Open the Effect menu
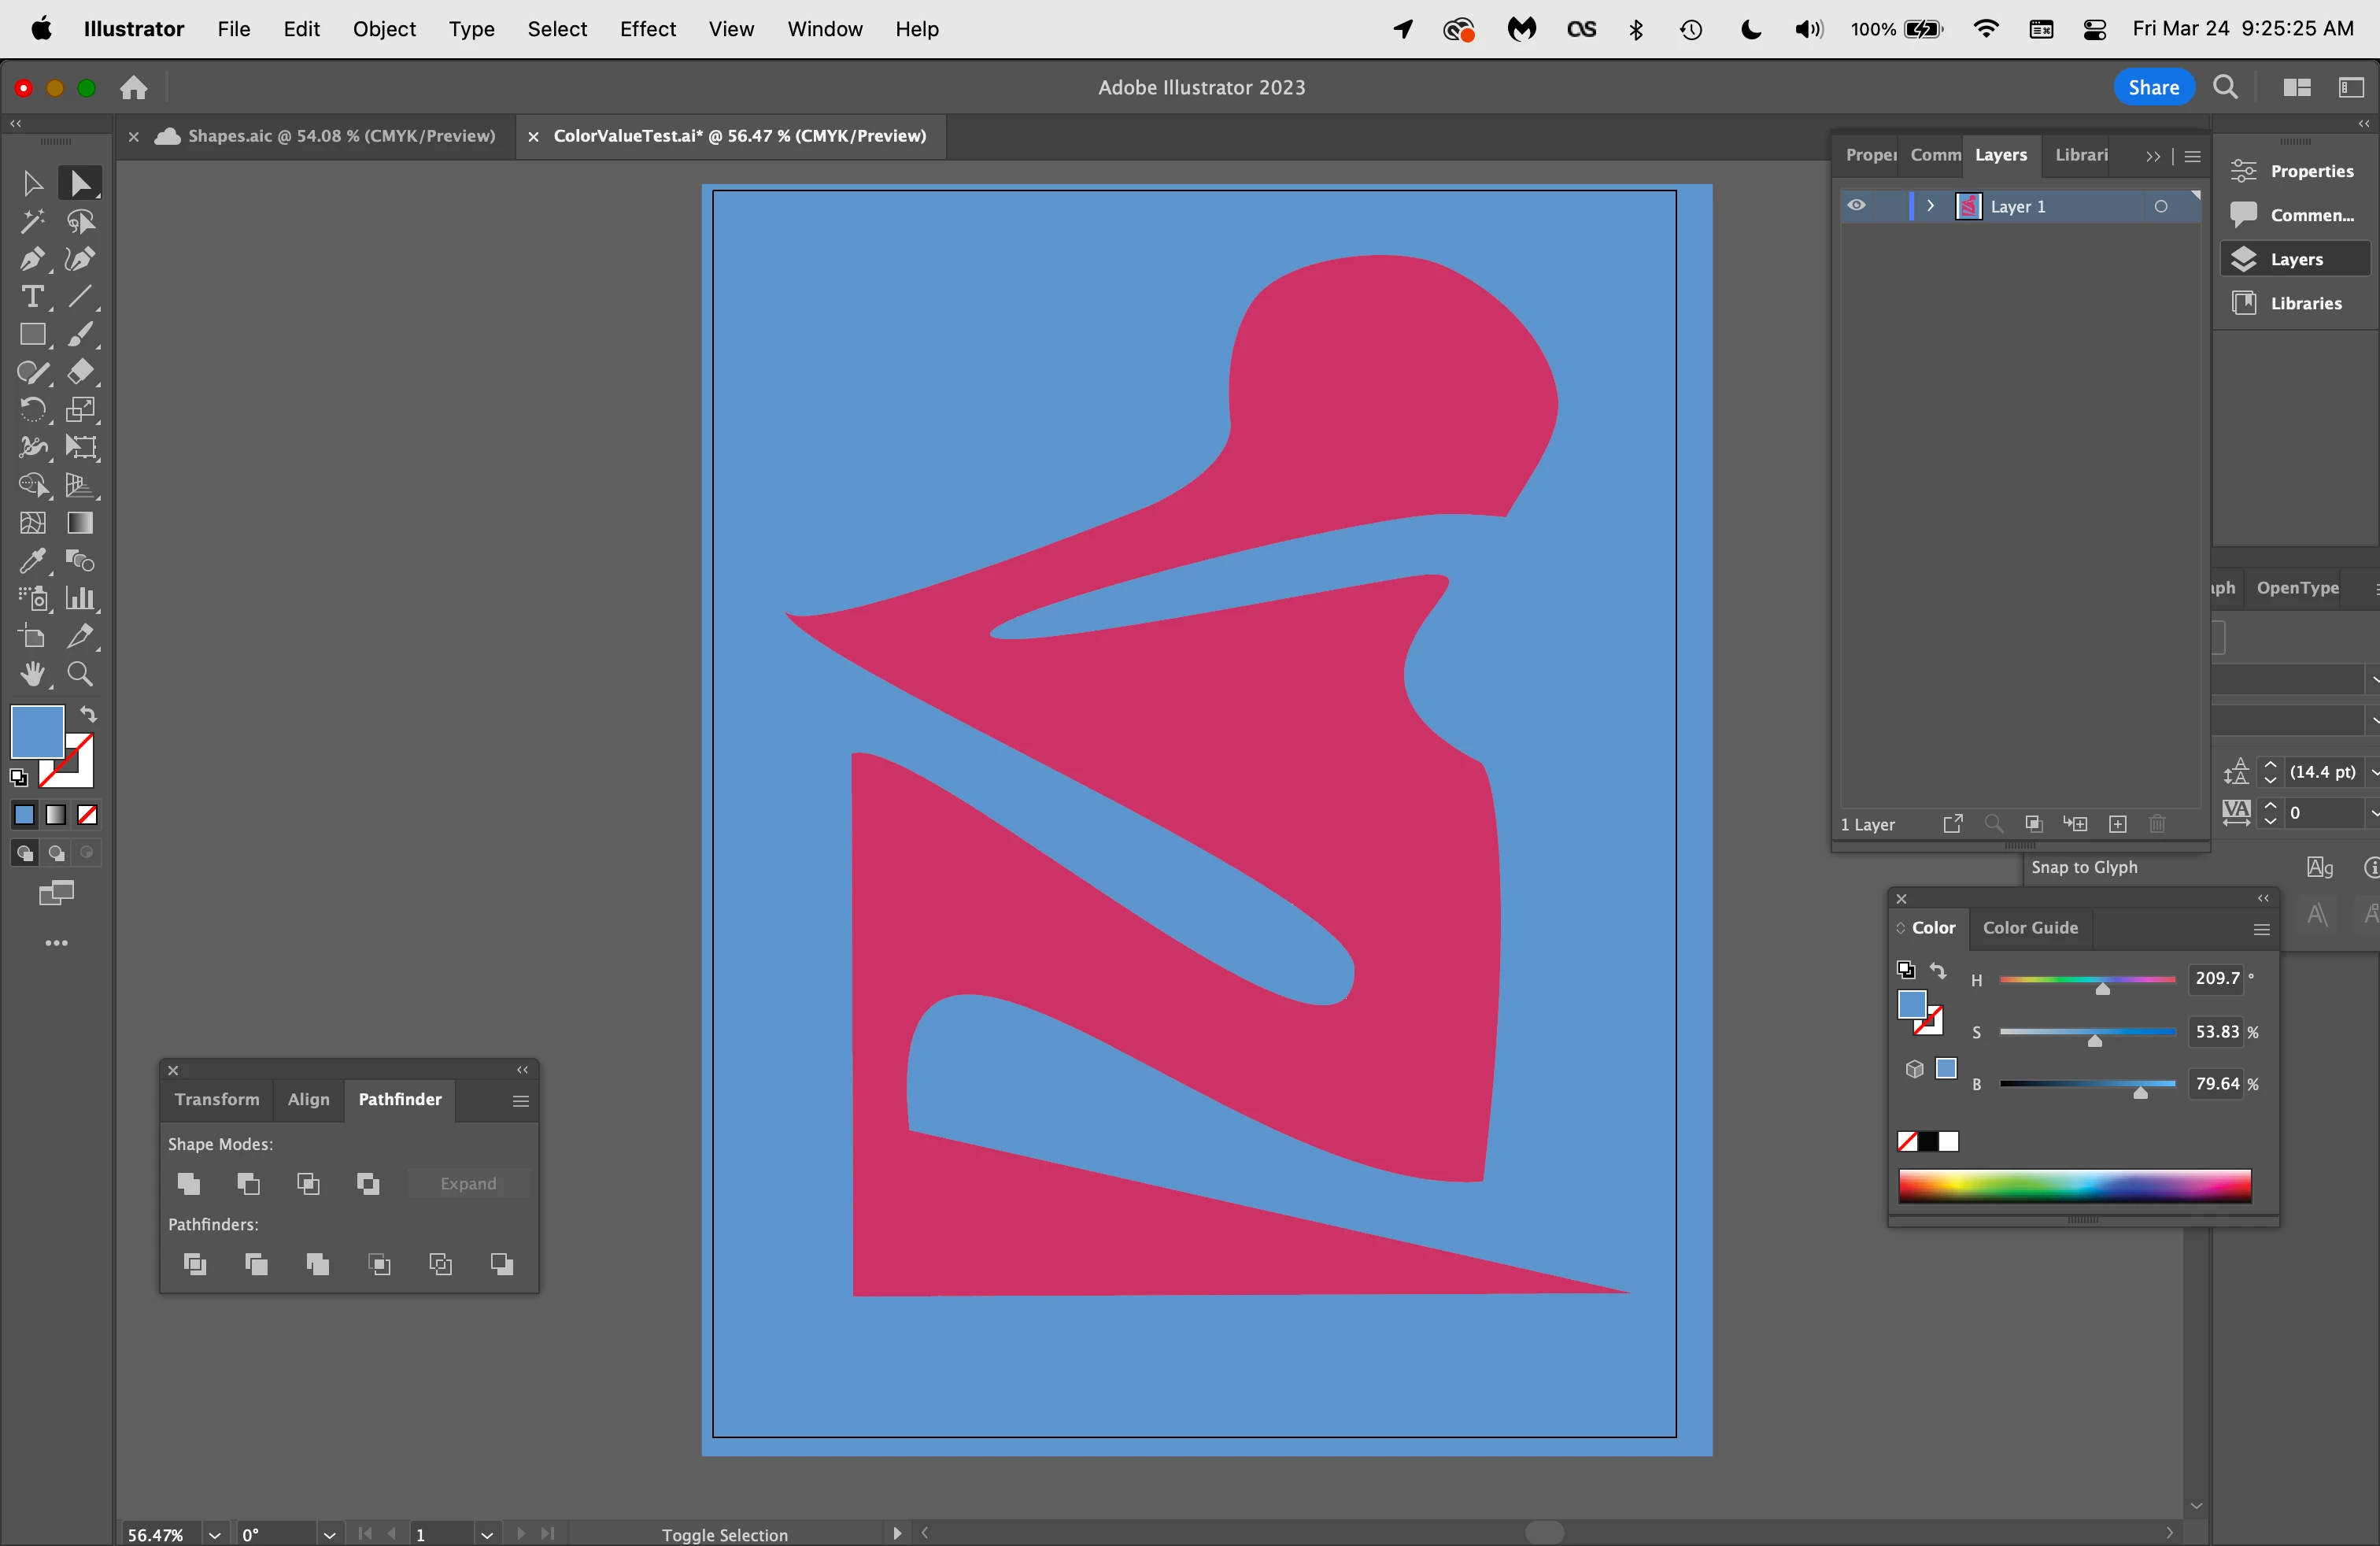The image size is (2380, 1546). [647, 29]
